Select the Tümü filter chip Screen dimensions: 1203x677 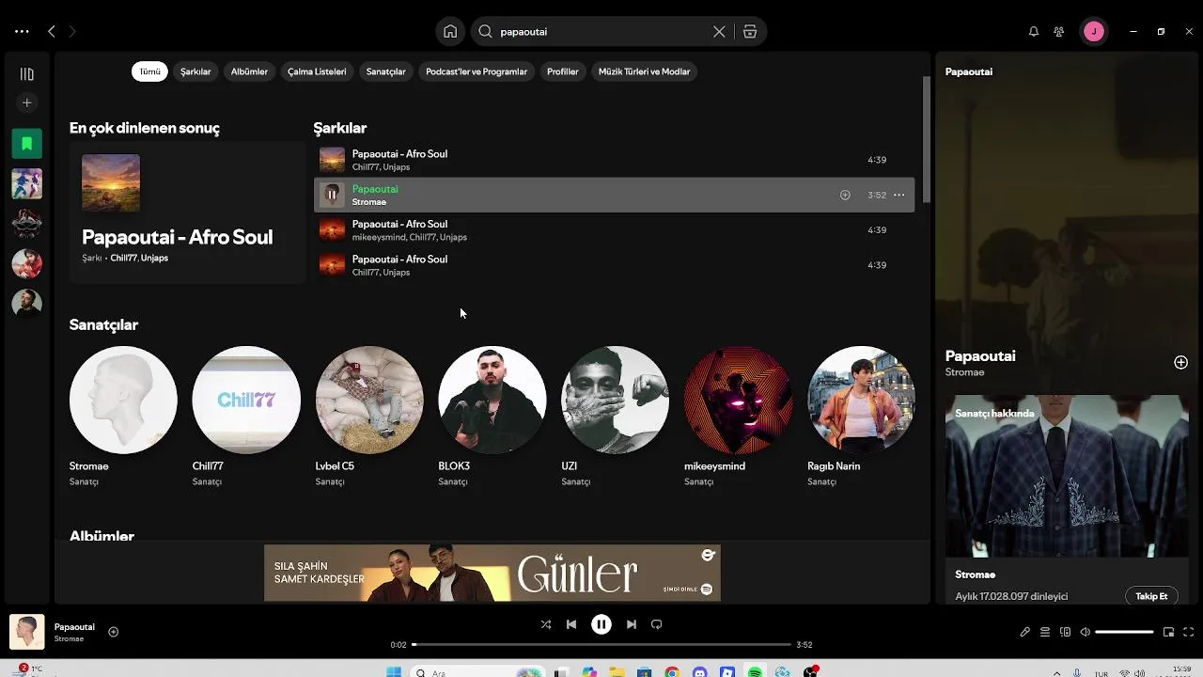point(149,71)
